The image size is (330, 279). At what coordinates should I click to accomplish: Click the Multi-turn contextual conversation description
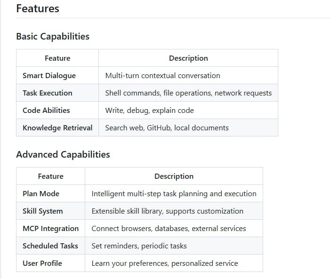pyautogui.click(x=162, y=75)
